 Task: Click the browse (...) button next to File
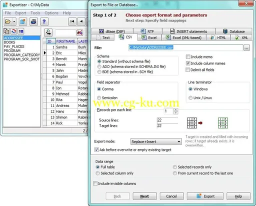[246, 48]
